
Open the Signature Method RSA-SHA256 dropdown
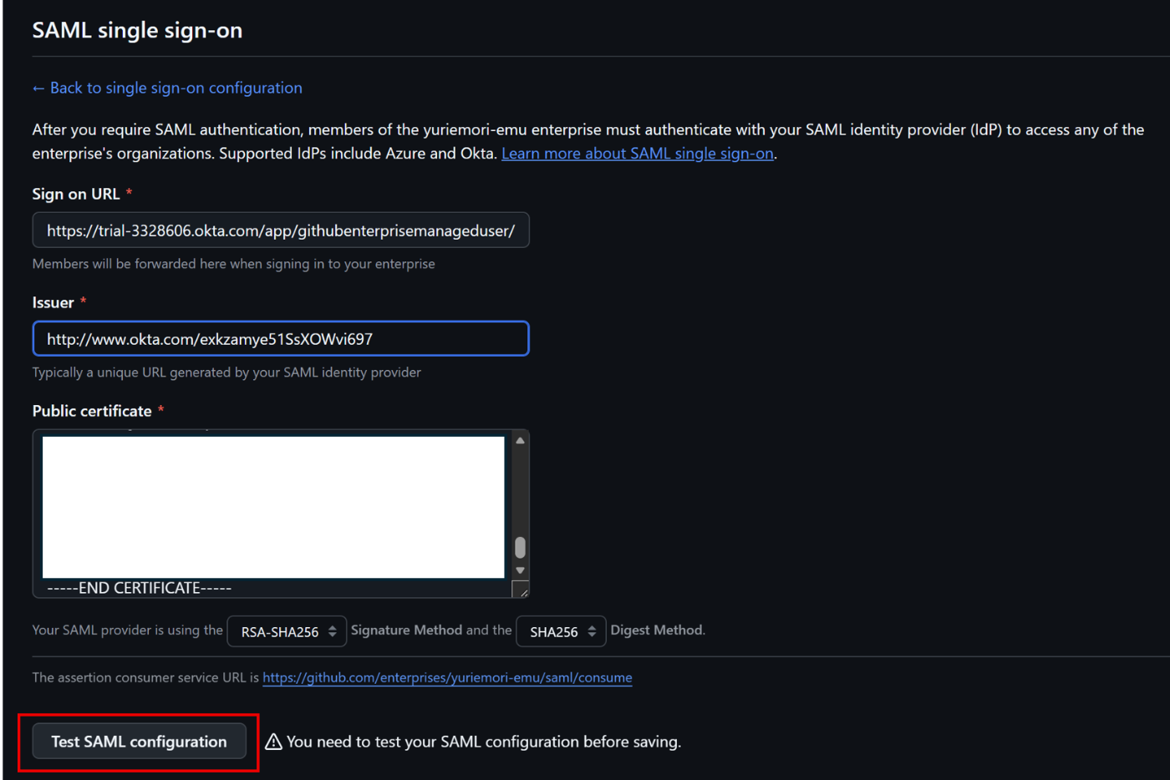point(287,631)
